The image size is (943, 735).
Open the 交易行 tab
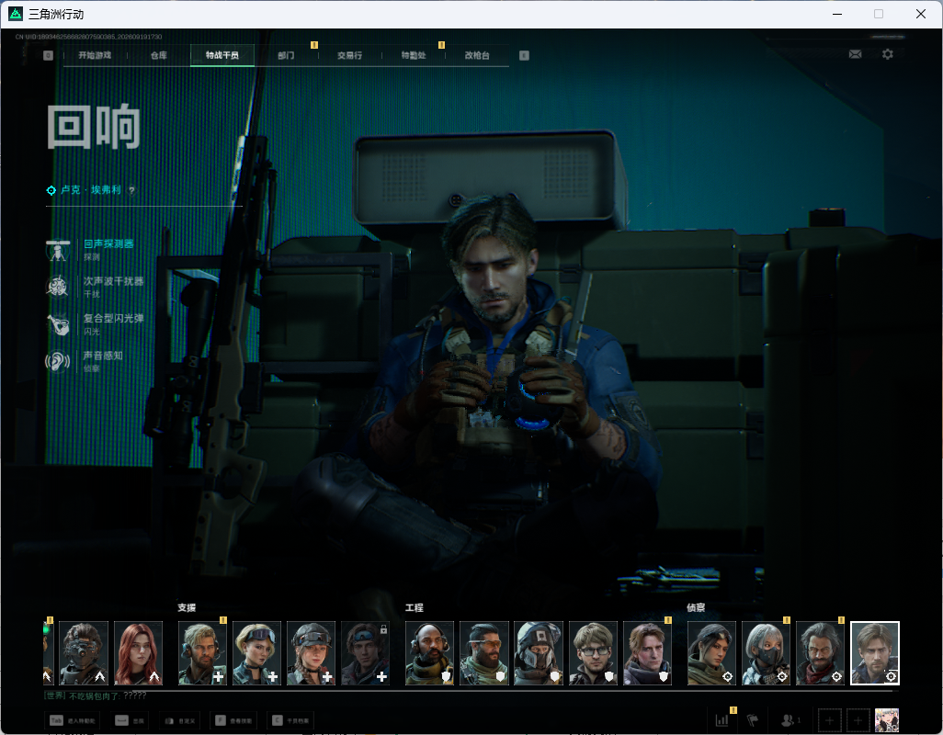pyautogui.click(x=349, y=55)
